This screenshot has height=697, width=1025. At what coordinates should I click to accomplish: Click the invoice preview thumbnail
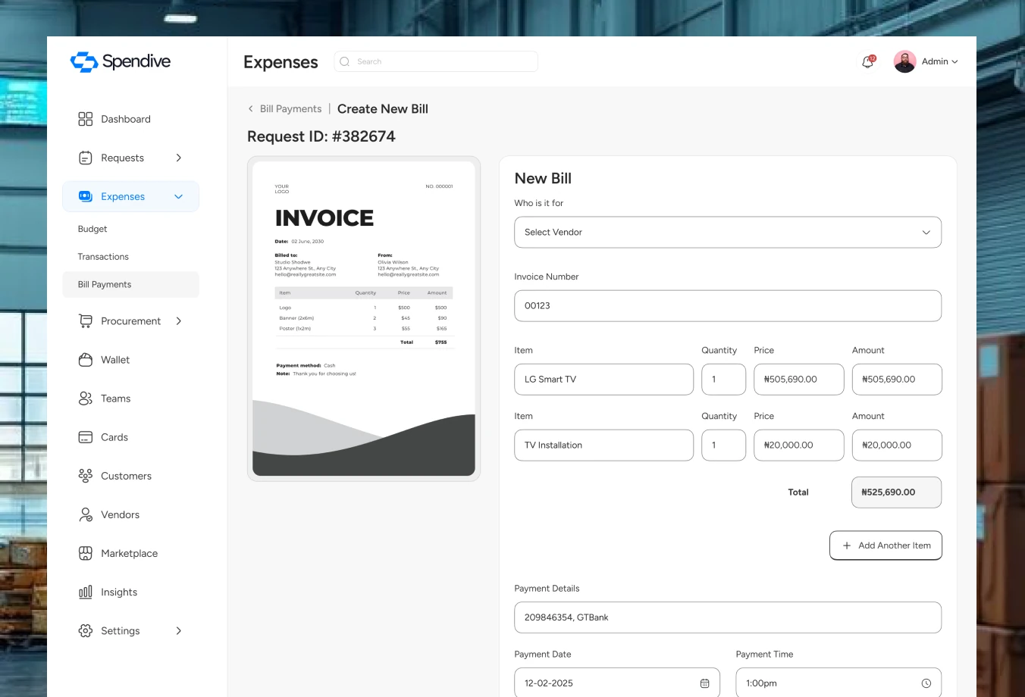click(x=364, y=319)
